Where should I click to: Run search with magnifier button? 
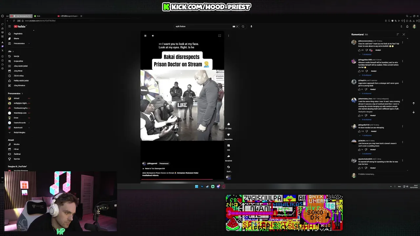[x=243, y=27]
